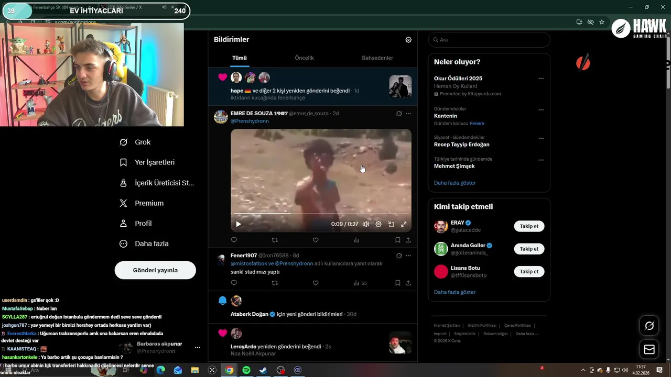671x377 pixels.
Task: Open the video picture-in-picture icon
Action: click(391, 224)
